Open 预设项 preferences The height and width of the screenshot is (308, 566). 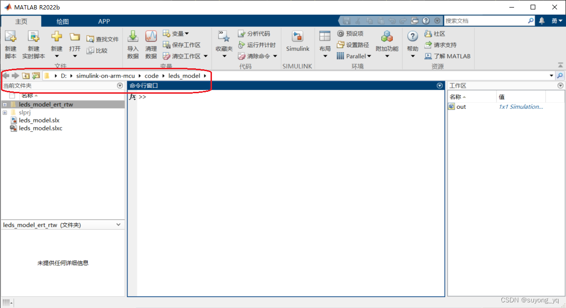click(350, 33)
